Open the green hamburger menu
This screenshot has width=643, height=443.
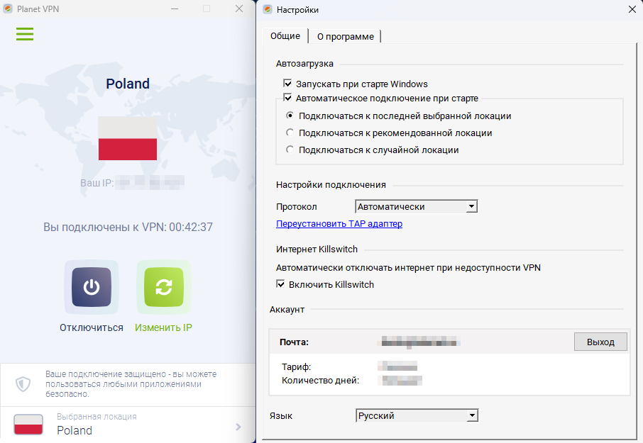[x=25, y=34]
